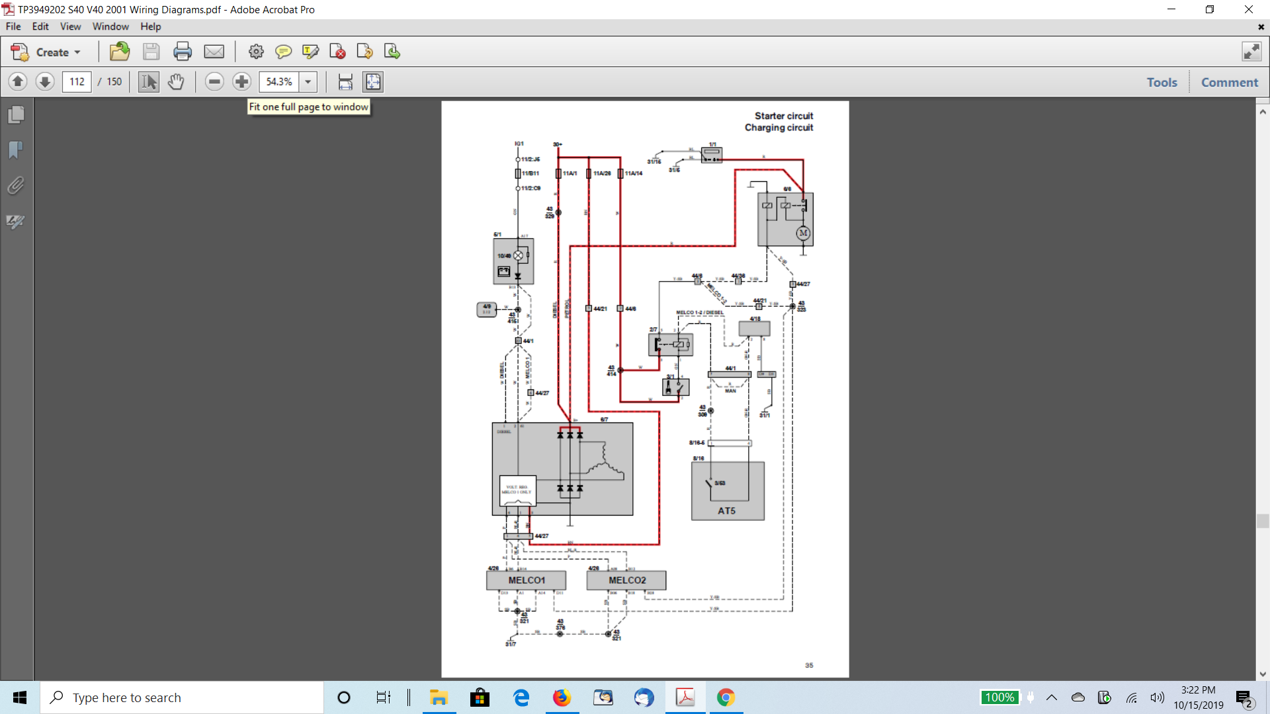
Task: Toggle the Hand pan tool
Action: coord(176,81)
